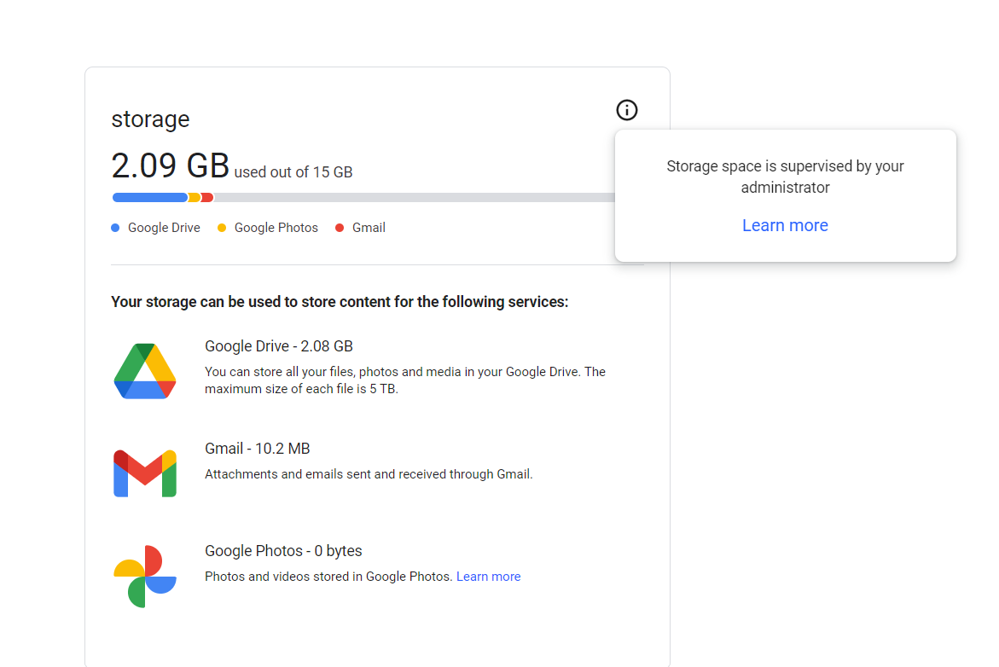Click the 2.09 GB usage figure
The height and width of the screenshot is (667, 999).
click(170, 164)
